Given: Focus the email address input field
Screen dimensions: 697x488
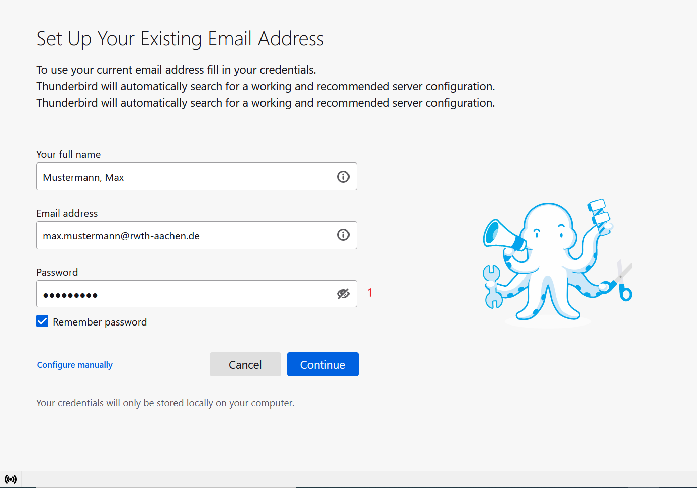Looking at the screenshot, I should click(x=186, y=235).
